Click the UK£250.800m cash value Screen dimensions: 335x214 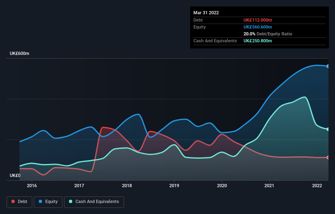(257, 41)
